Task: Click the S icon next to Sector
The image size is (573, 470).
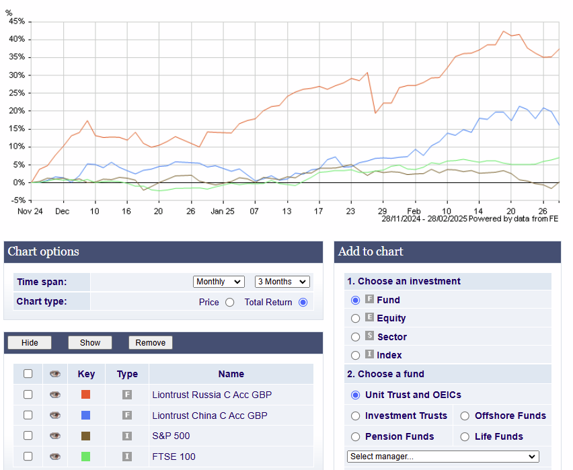Action: 369,336
